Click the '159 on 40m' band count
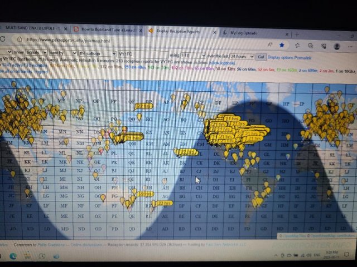This screenshot has height=267, width=357. (x=134, y=67)
